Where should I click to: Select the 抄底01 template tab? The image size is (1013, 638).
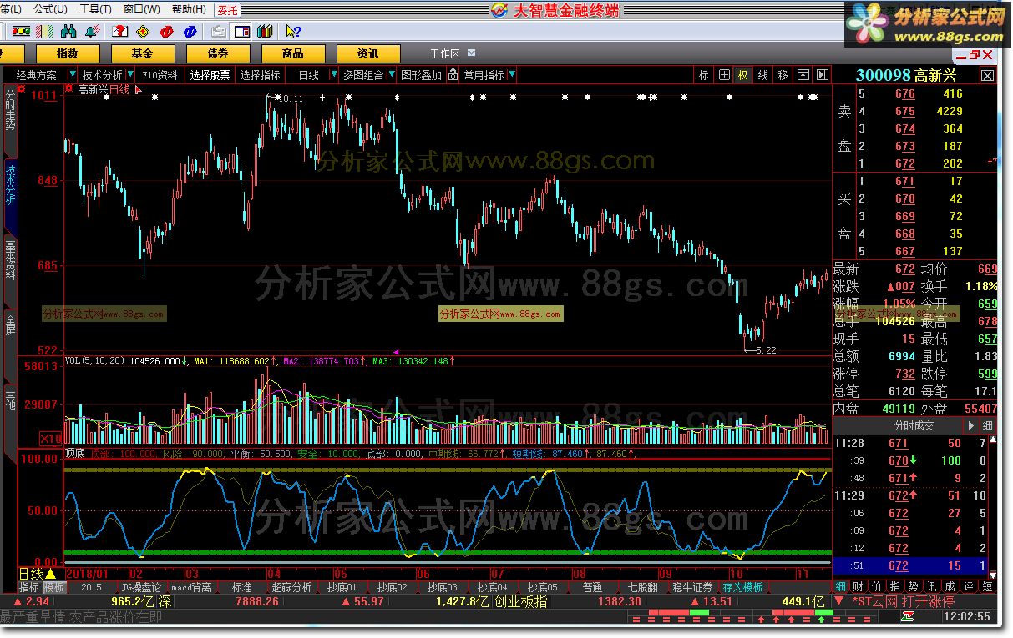(x=342, y=587)
